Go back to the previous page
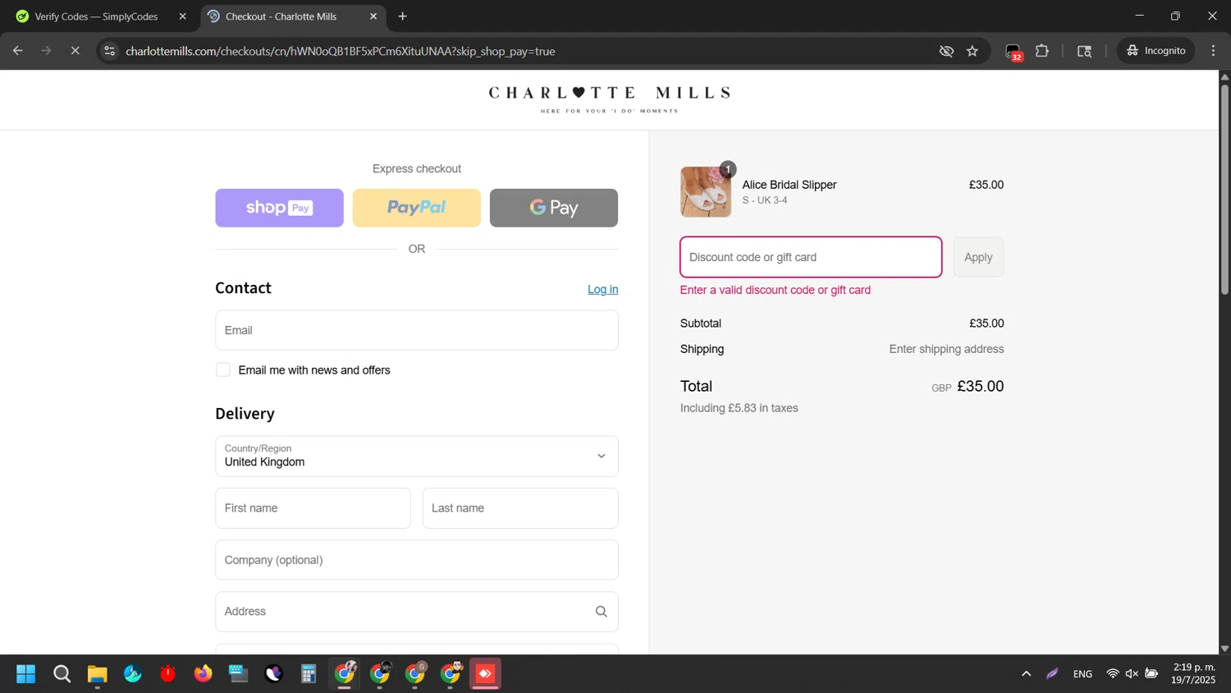The height and width of the screenshot is (693, 1231). point(18,51)
